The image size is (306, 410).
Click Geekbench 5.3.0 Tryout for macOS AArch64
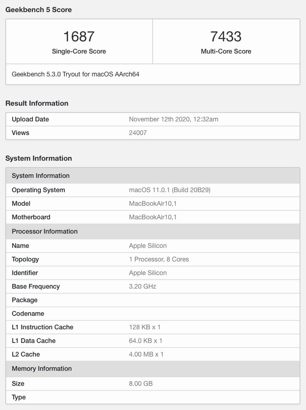coord(75,74)
